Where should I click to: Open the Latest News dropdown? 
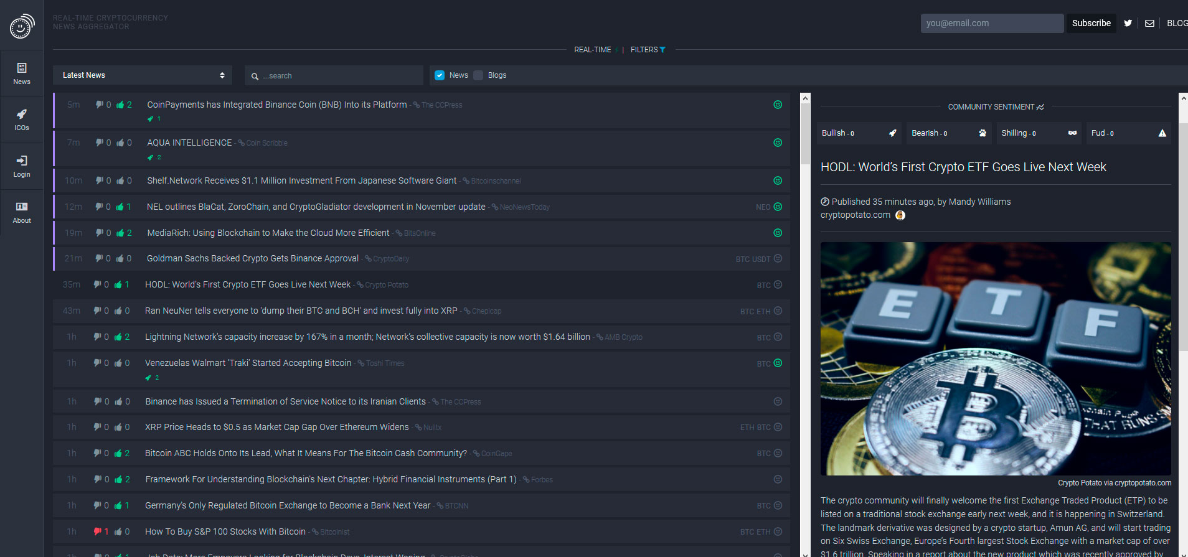click(143, 75)
